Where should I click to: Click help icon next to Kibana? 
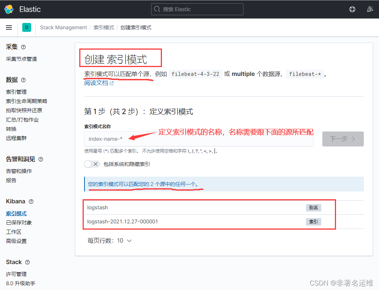(31, 201)
